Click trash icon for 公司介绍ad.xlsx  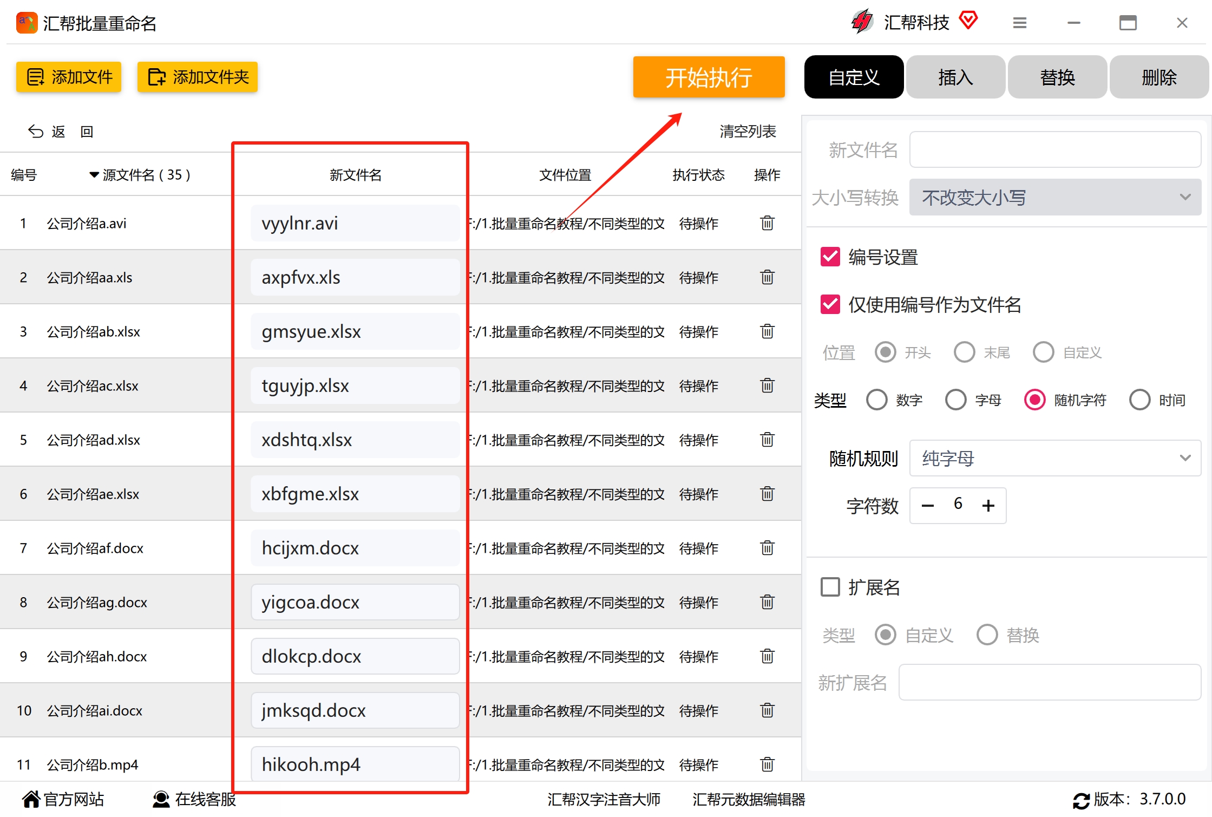(767, 440)
